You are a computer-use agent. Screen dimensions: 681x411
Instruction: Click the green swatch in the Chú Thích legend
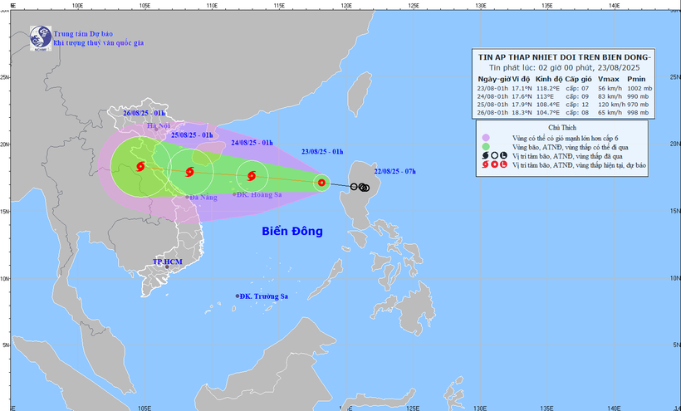click(484, 146)
